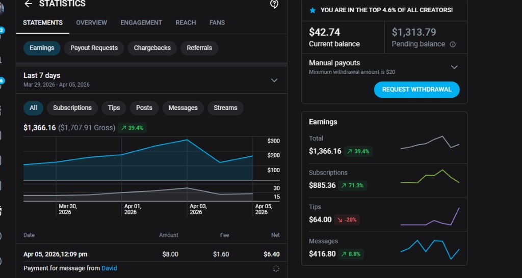Image resolution: width=522 pixels, height=278 pixels.
Task: Filter earnings by Tips chip
Action: (114, 108)
